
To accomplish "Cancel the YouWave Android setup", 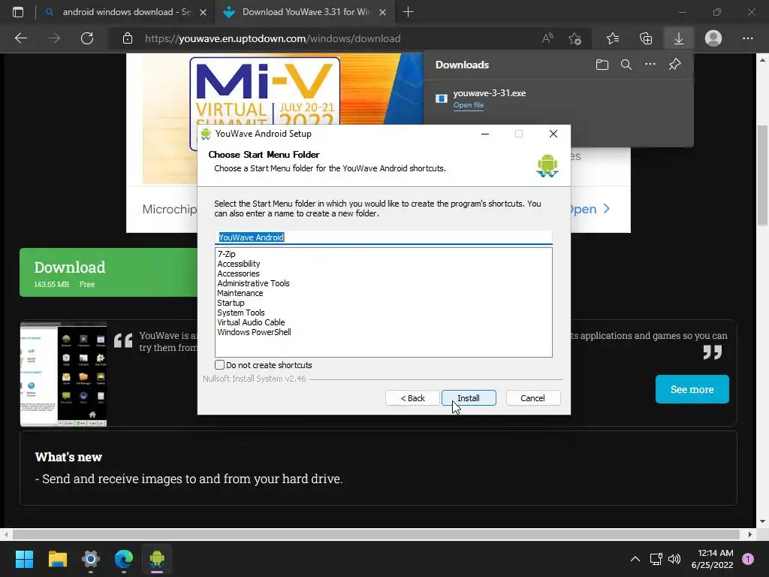I will point(532,398).
